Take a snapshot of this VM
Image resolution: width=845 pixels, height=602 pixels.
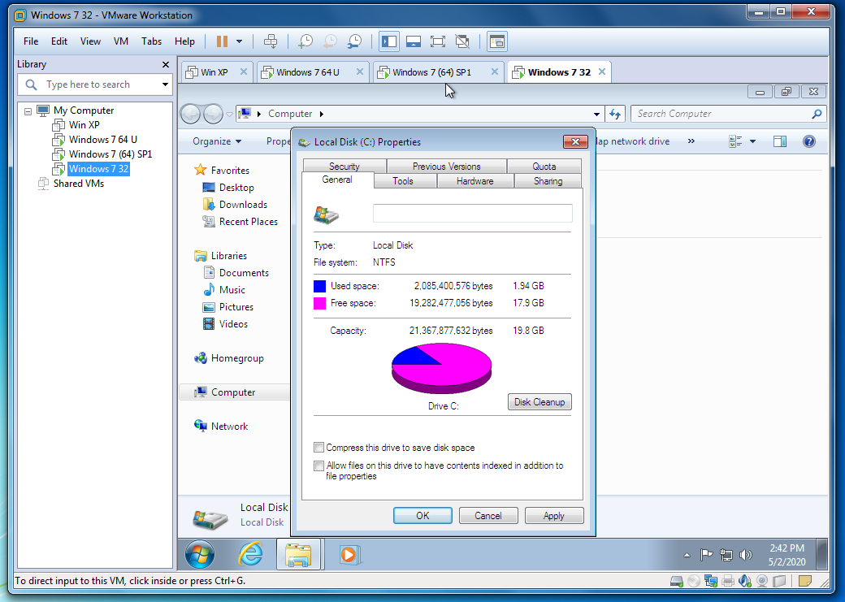[x=305, y=41]
